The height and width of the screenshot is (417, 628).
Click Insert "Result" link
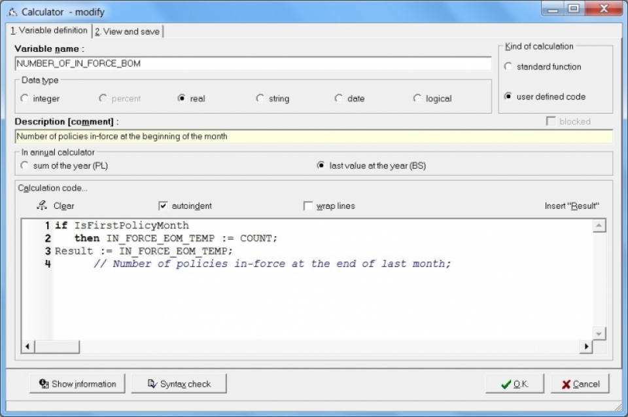(572, 206)
